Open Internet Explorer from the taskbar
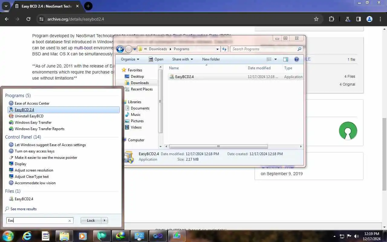Screen dimensions: 387x242 (27, 236)
